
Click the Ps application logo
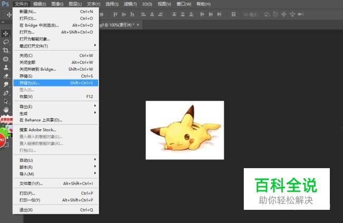[x=5, y=4]
